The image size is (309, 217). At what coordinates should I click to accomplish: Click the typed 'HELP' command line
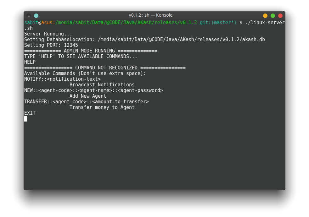coord(30,62)
